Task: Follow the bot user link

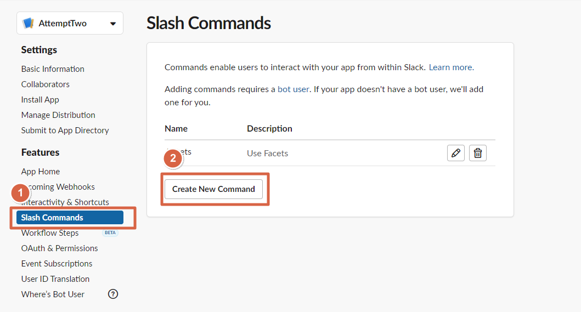Action: [294, 89]
